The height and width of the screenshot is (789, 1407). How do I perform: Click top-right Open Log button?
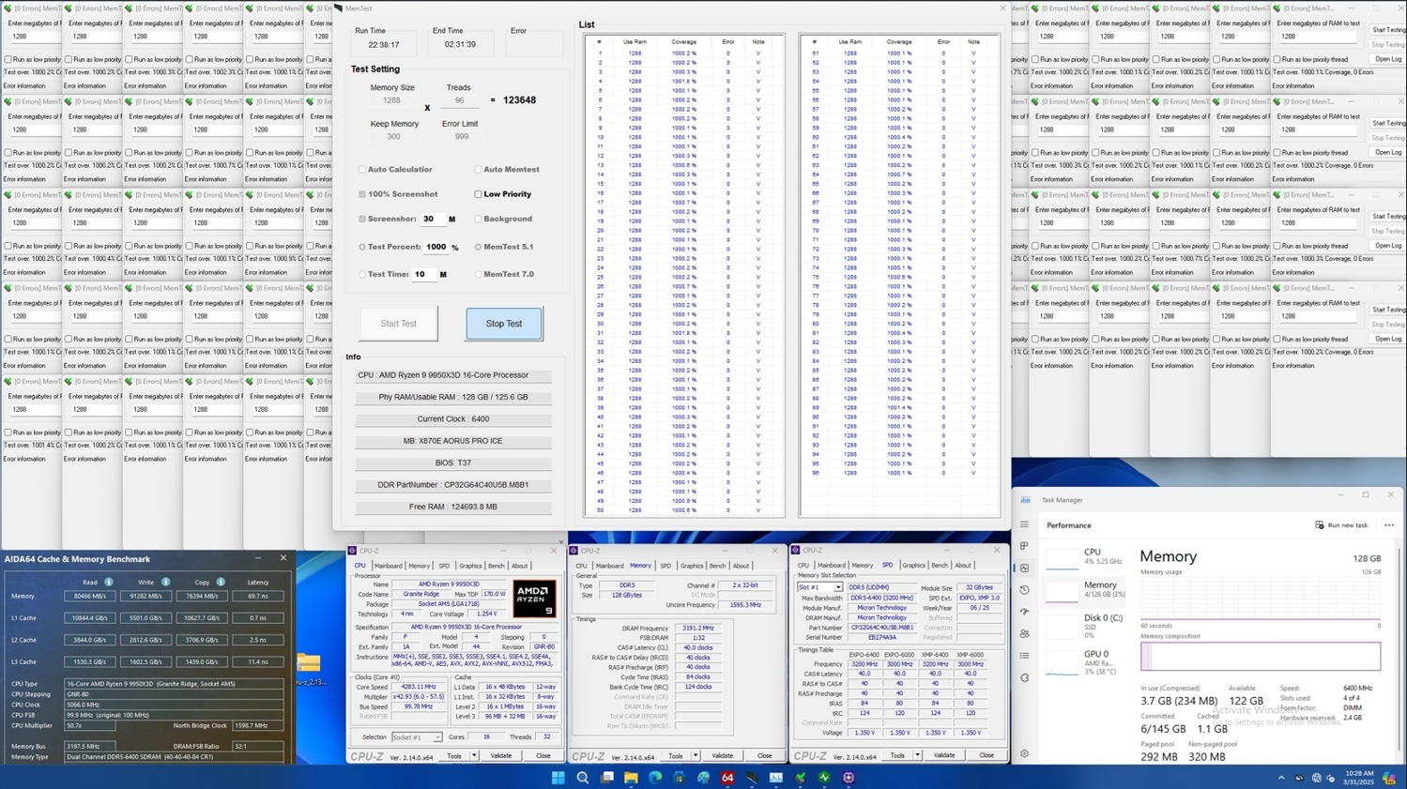point(1387,59)
